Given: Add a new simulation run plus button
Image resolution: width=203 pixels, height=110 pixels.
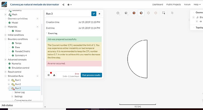Looking at the screenshot, I should pos(37,76).
